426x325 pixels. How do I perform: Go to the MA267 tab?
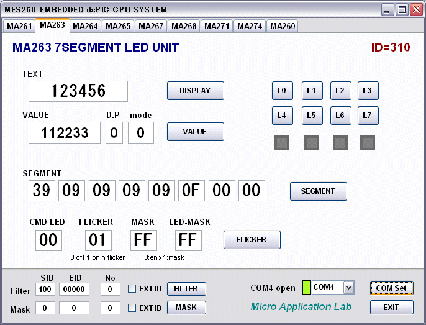pos(151,26)
